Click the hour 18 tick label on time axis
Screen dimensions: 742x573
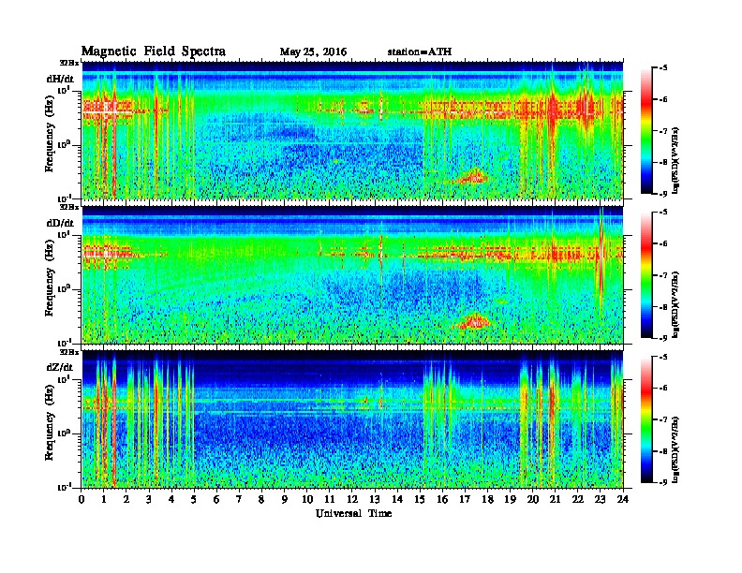[487, 499]
